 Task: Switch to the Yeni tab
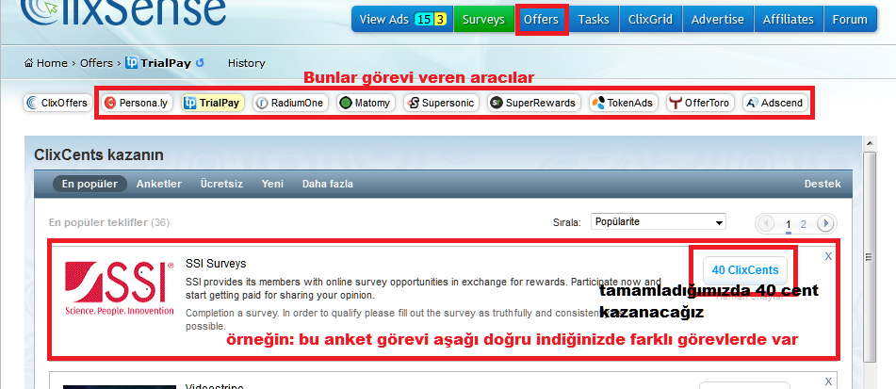tap(272, 184)
